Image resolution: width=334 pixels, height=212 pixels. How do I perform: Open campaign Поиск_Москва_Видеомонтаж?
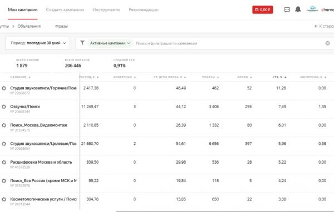[38, 125]
